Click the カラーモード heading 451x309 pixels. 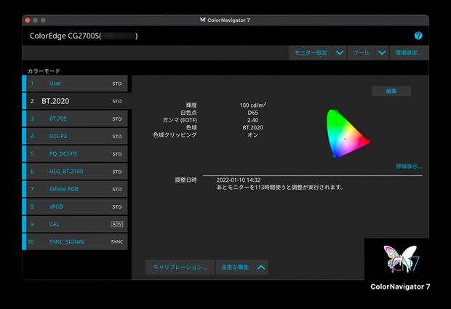coord(44,71)
